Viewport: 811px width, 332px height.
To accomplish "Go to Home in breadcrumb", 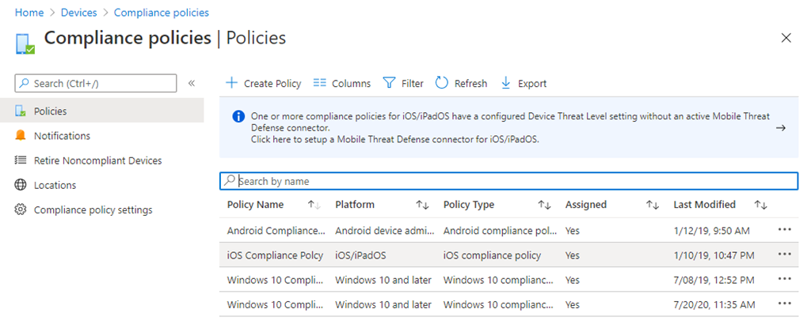I will pos(29,13).
